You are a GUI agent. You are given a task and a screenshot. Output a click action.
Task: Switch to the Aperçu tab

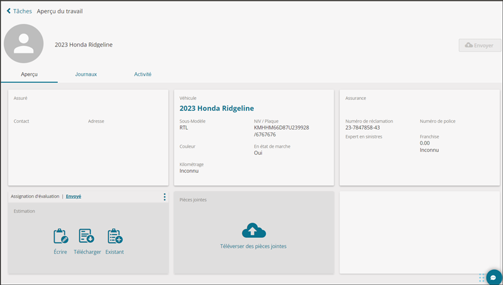(29, 74)
